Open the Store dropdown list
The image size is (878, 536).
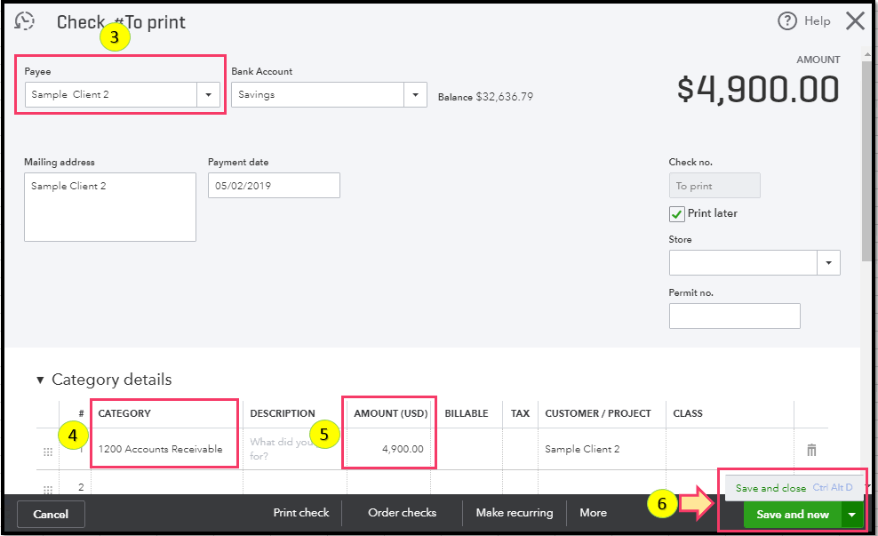[828, 262]
